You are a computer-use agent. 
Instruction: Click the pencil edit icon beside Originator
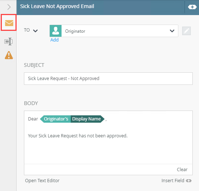pos(186,31)
